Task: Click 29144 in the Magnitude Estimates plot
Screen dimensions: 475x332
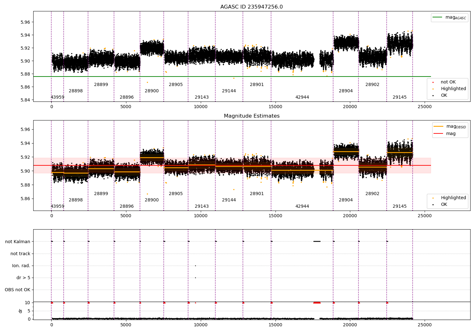Action: tap(229, 200)
